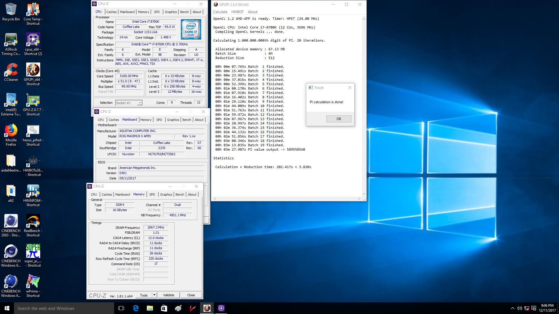Screen dimensions: 559x314
Task: Open CINEBENCH 2003 shortcut icon
Action: pos(11,226)
